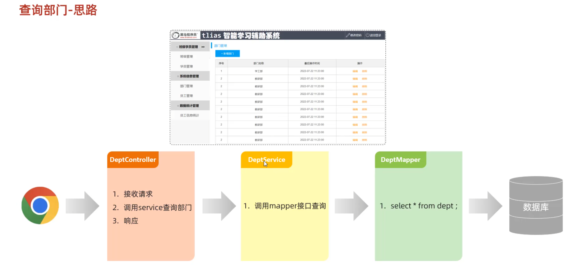The height and width of the screenshot is (267, 572).
Task: Click the 学工部 department name cell
Action: coord(259,71)
